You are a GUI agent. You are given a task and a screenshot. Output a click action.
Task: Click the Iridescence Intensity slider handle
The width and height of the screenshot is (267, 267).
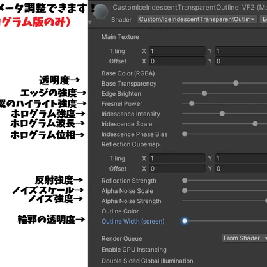pos(222,114)
